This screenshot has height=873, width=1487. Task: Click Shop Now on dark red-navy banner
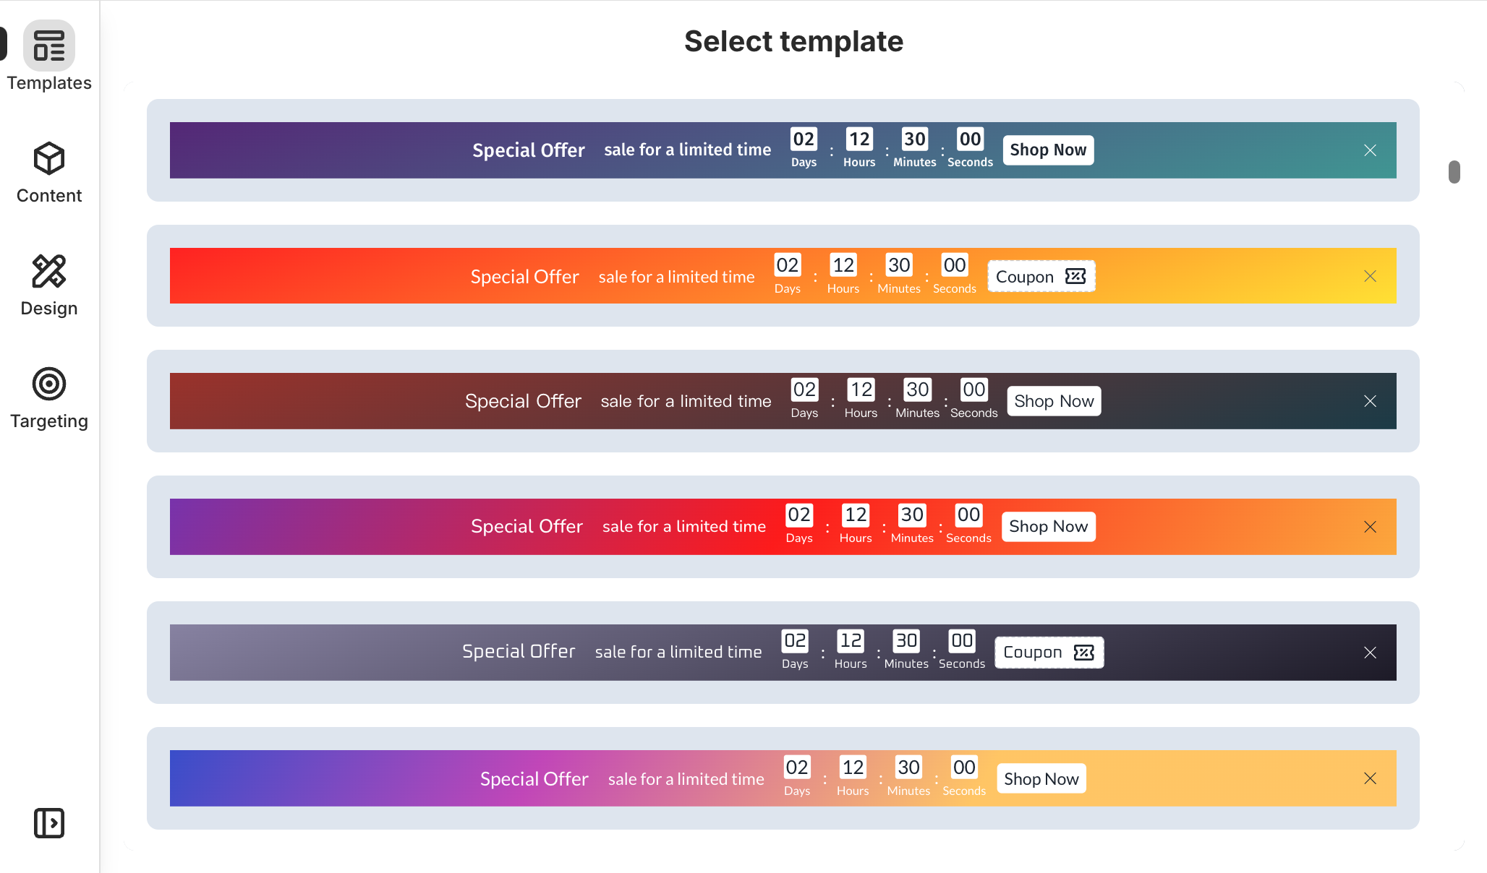click(1054, 401)
